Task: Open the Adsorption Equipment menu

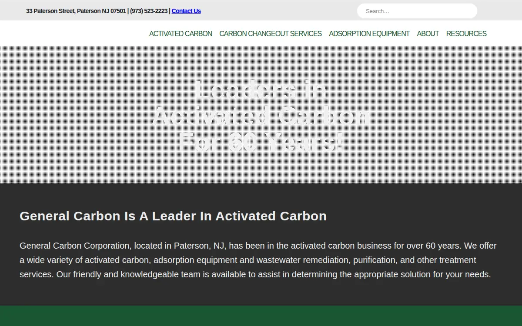Action: (x=369, y=33)
